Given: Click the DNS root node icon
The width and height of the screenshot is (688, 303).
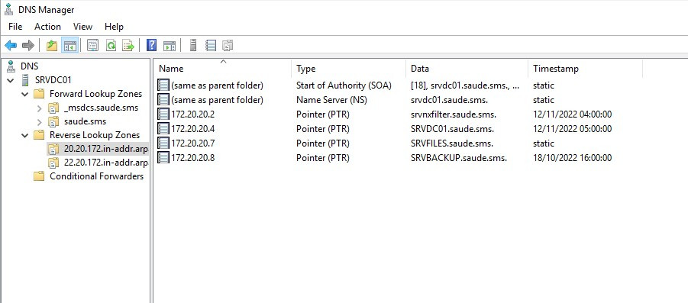Looking at the screenshot, I should [11, 66].
